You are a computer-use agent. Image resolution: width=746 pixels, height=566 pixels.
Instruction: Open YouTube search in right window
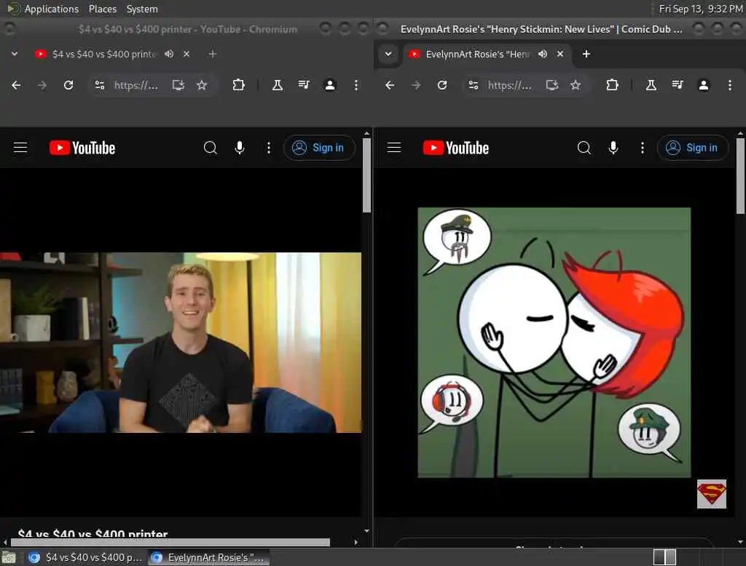click(x=584, y=148)
